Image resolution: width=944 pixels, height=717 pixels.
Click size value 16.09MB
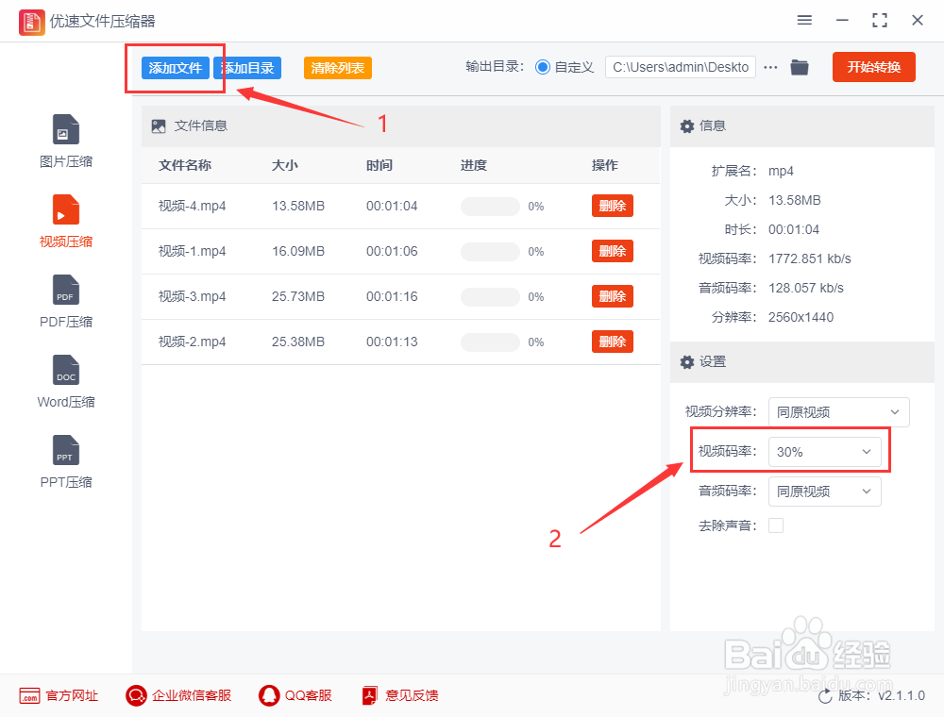(x=298, y=252)
